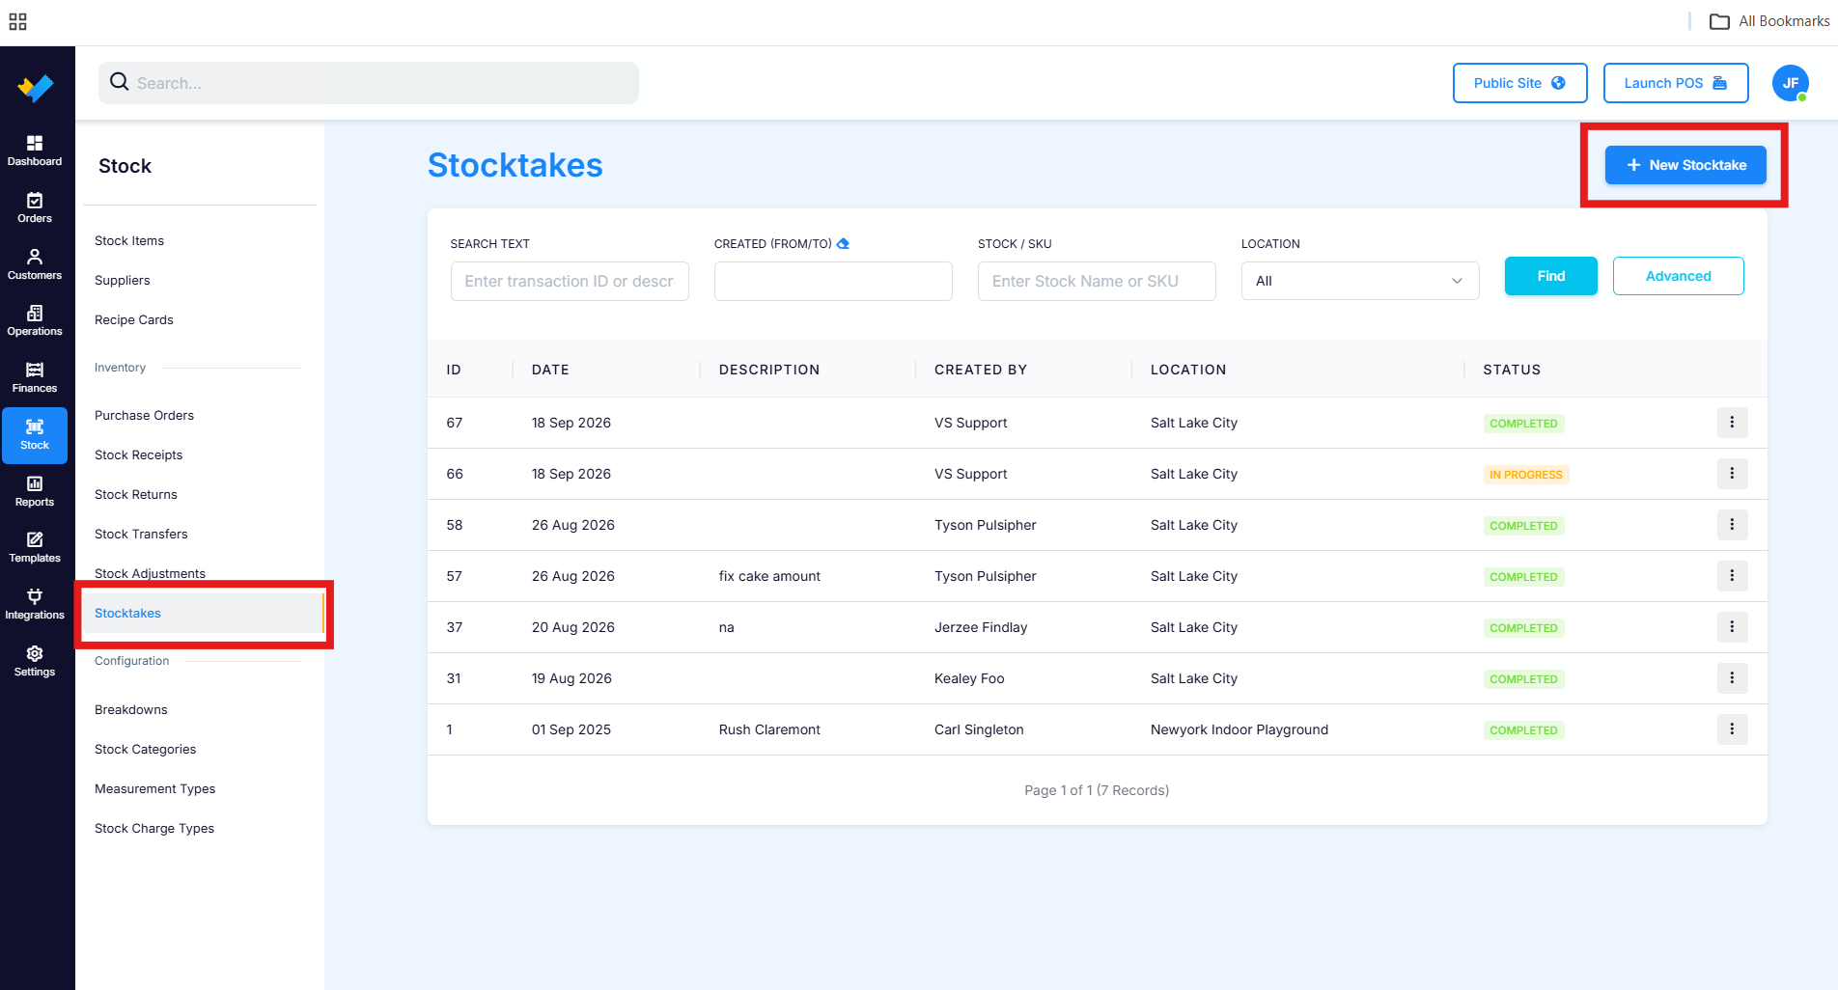The height and width of the screenshot is (990, 1838).
Task: Open row actions for stocktake 58
Action: tap(1732, 525)
